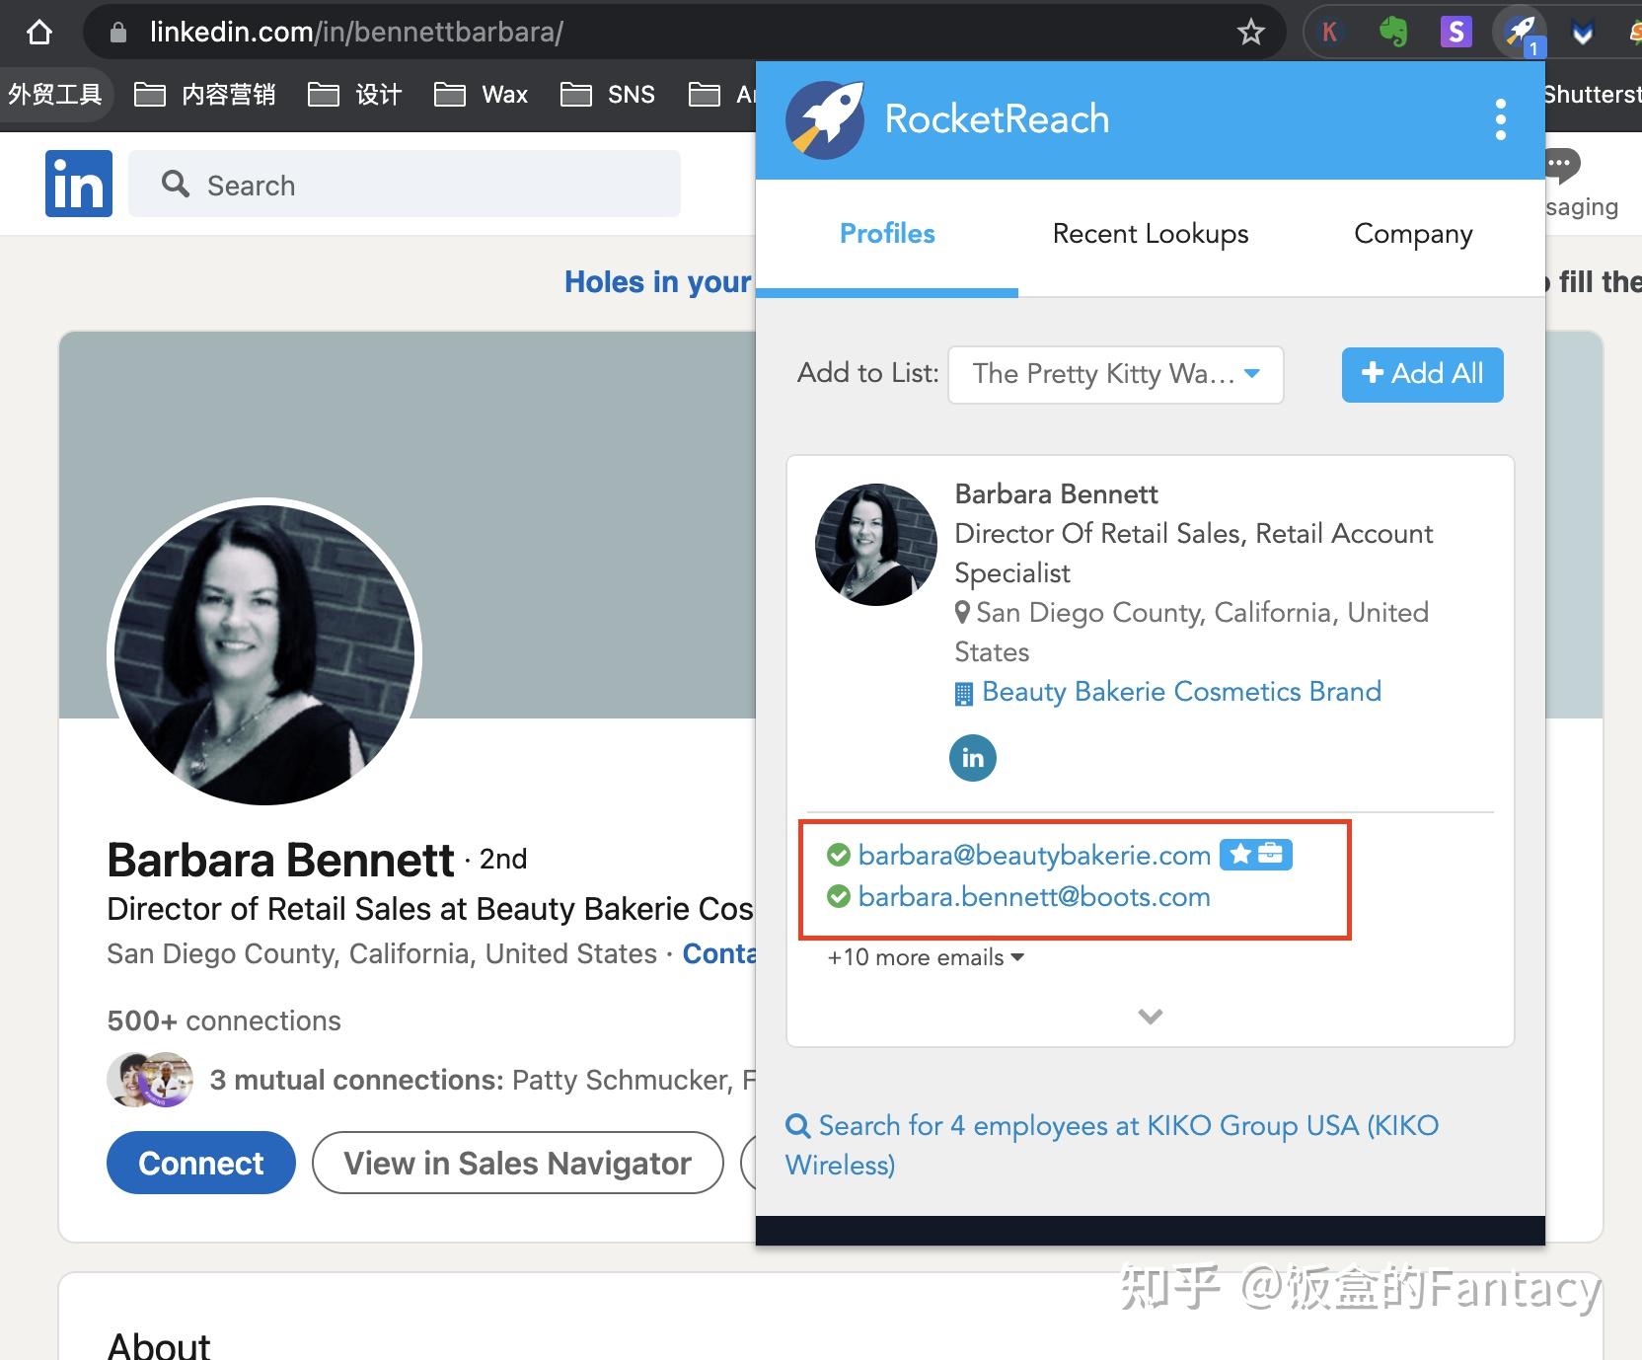Image resolution: width=1642 pixels, height=1360 pixels.
Task: Click the RocketReach logo in popup header
Action: coord(825,119)
